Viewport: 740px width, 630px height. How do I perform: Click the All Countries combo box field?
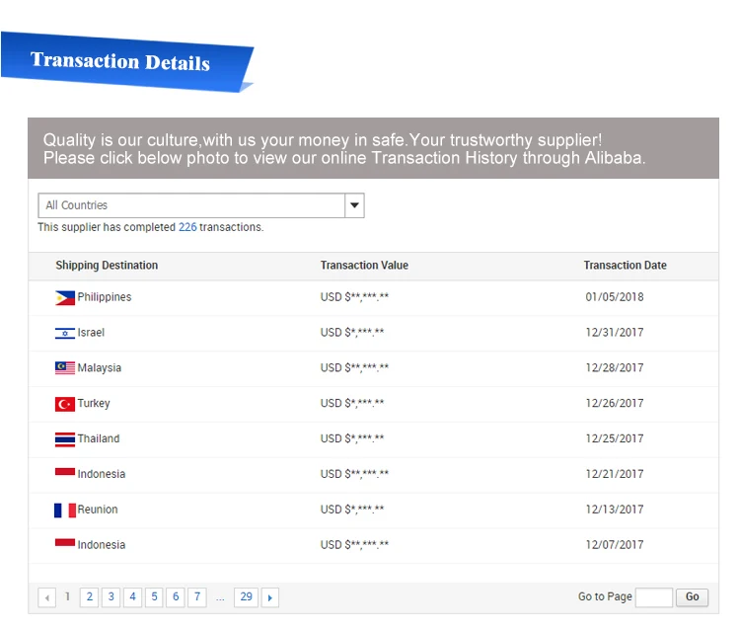(191, 205)
